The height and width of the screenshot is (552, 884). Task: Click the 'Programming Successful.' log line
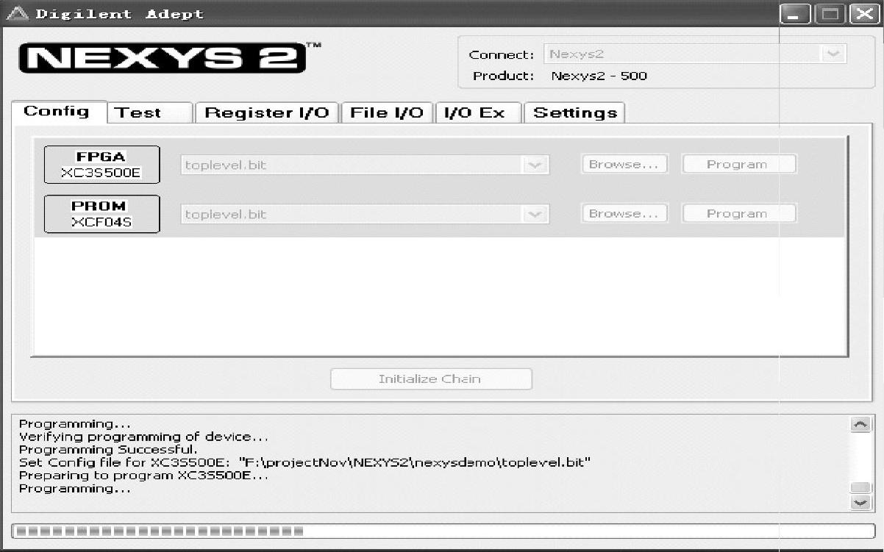coord(108,449)
